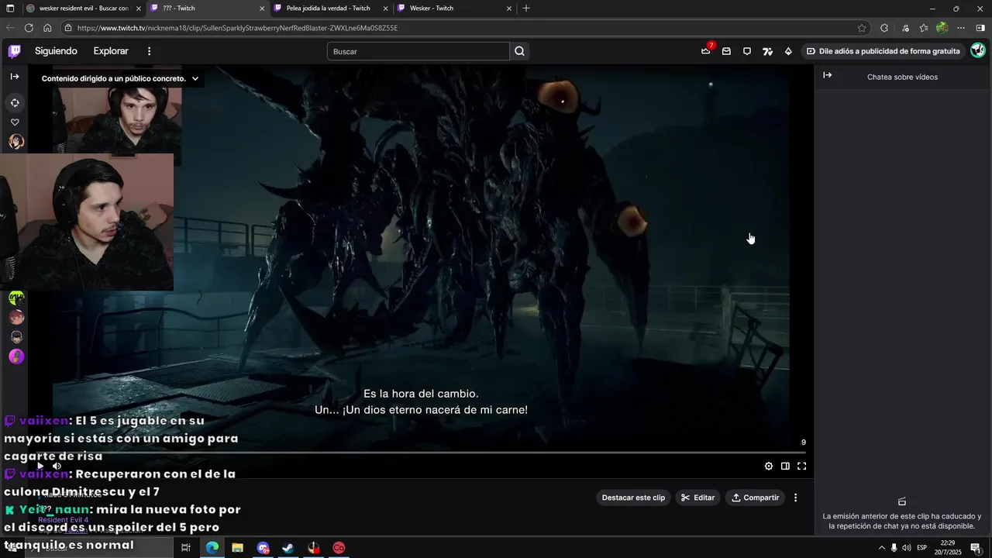Open the whispers chat bubble icon
Screen dimensions: 992x558
coord(747,51)
